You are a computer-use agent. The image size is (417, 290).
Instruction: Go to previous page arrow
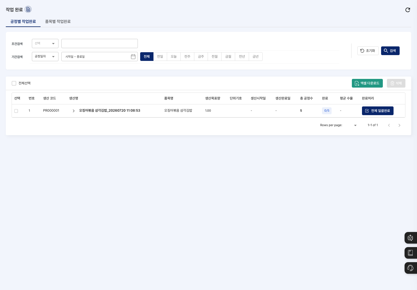[389, 125]
